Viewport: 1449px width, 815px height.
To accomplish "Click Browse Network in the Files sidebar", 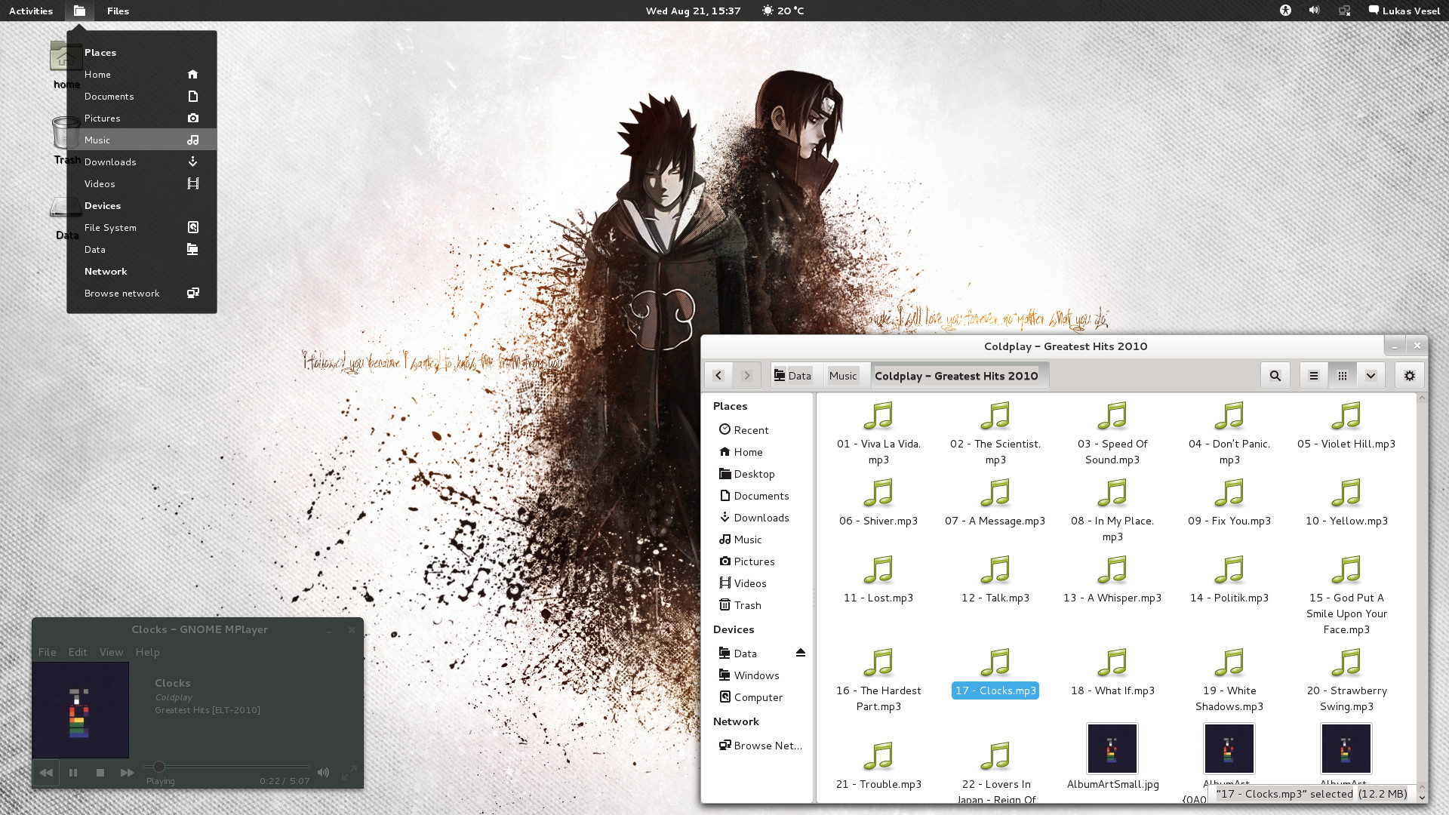I will (757, 745).
